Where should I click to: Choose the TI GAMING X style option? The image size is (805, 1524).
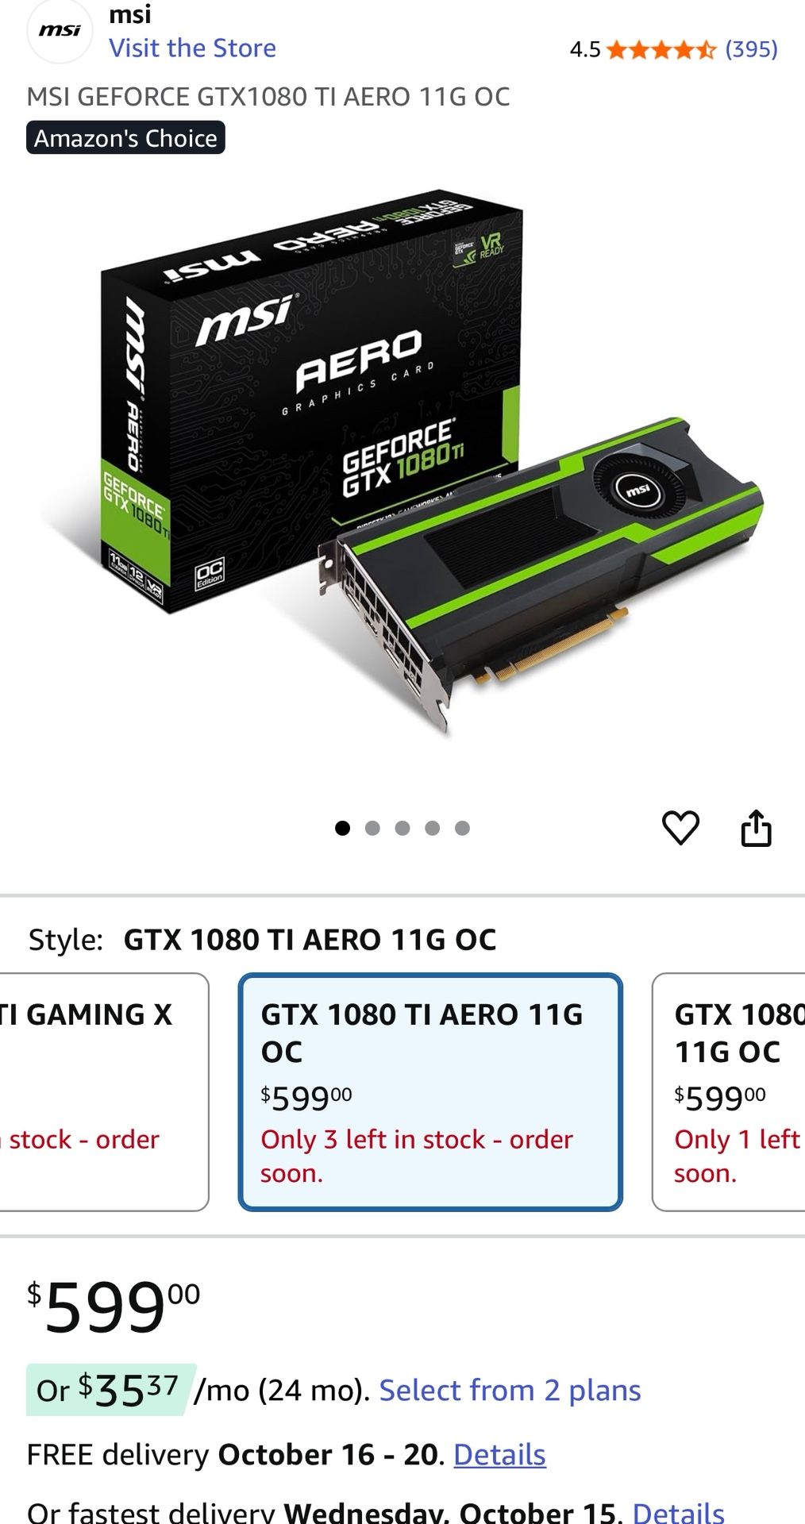click(x=103, y=1092)
